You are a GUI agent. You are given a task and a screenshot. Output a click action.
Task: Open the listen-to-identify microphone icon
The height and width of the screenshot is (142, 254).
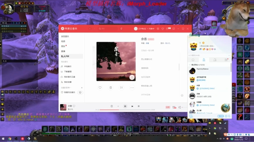[x=121, y=28]
